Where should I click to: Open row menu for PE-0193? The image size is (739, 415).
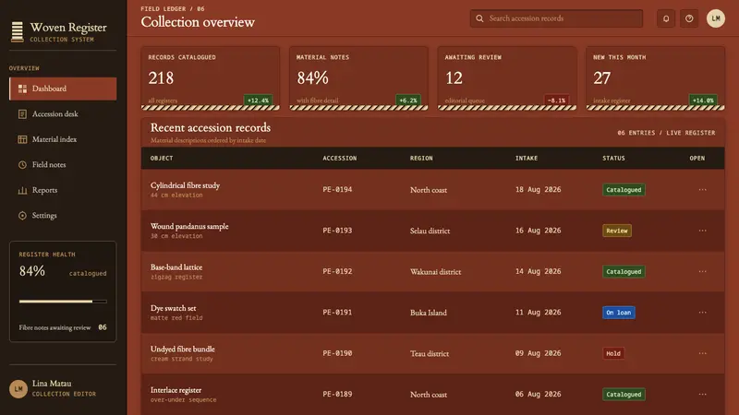click(x=702, y=231)
